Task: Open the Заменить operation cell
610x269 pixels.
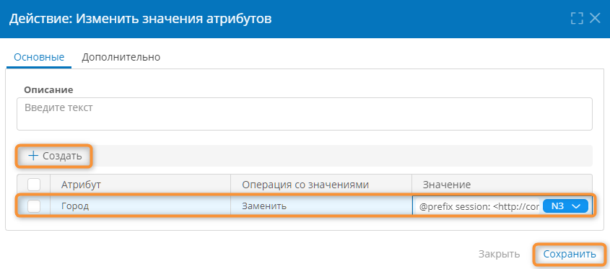Action: [321, 206]
